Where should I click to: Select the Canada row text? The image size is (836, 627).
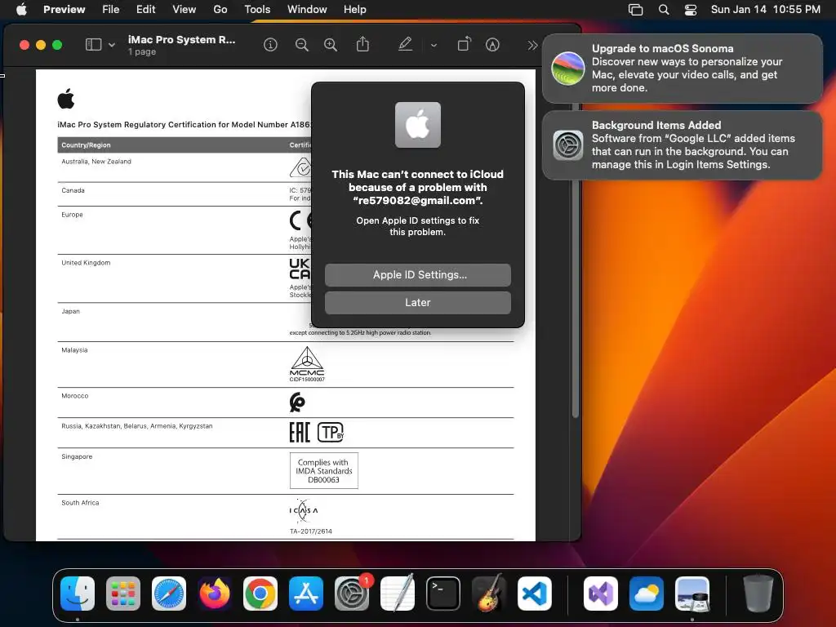tap(73, 190)
